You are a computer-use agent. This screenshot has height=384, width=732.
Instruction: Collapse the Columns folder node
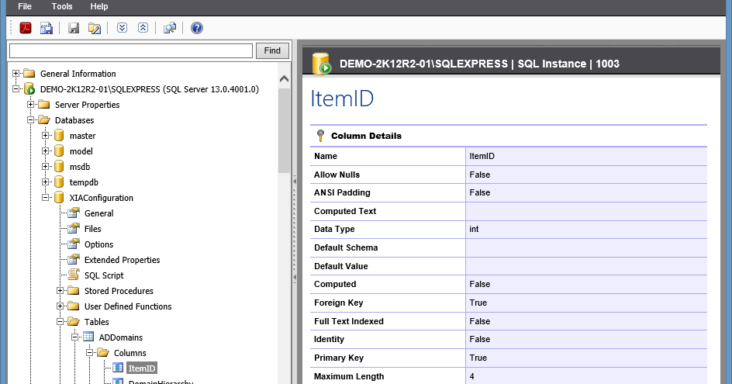(90, 353)
